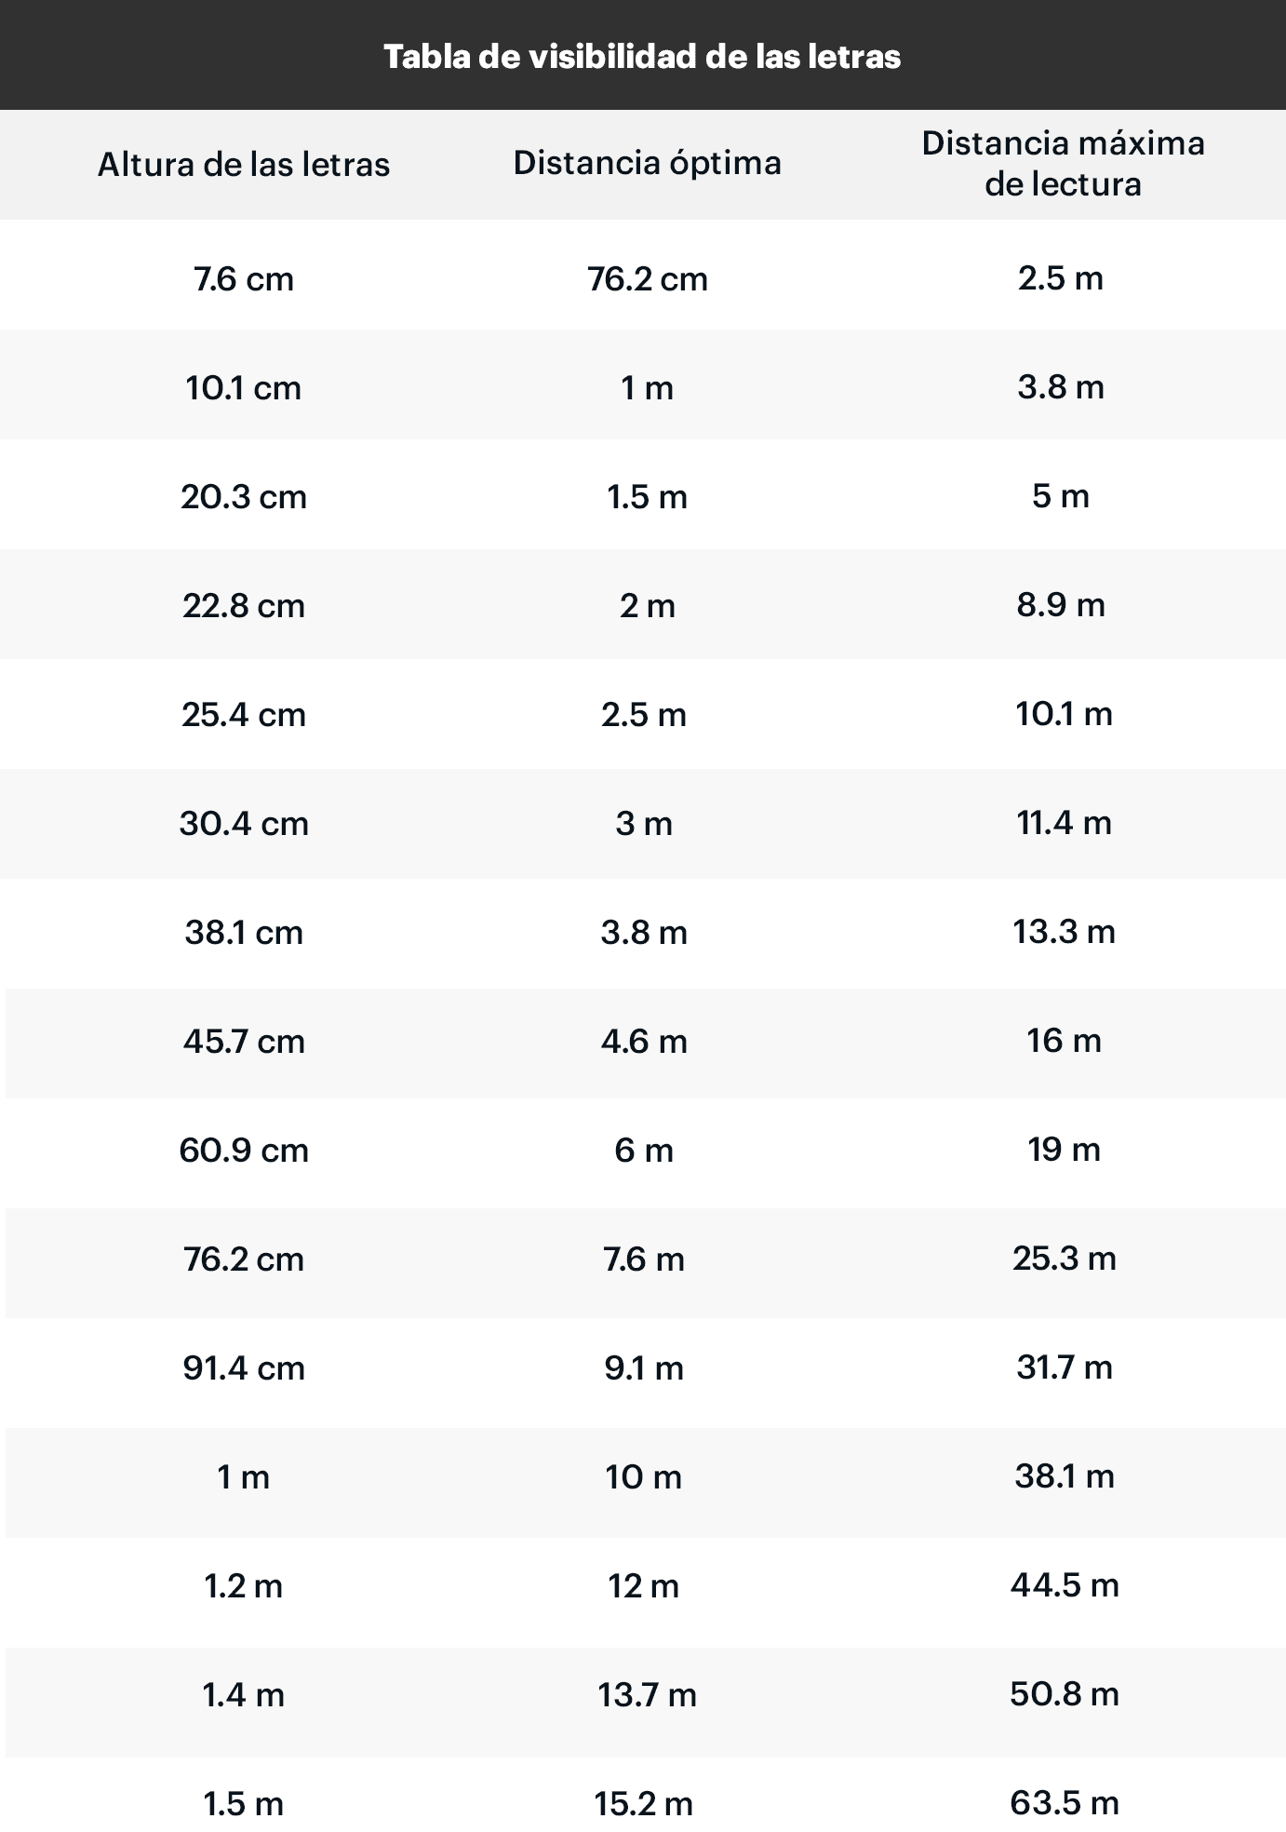The image size is (1286, 1832).
Task: Click the 13.3 m reading distance cell
Action: [1064, 932]
